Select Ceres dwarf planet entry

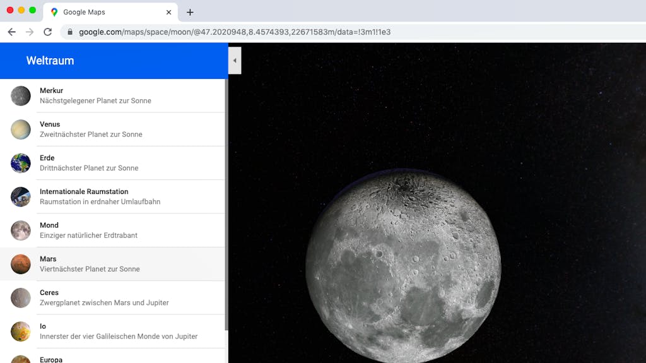[x=112, y=298]
